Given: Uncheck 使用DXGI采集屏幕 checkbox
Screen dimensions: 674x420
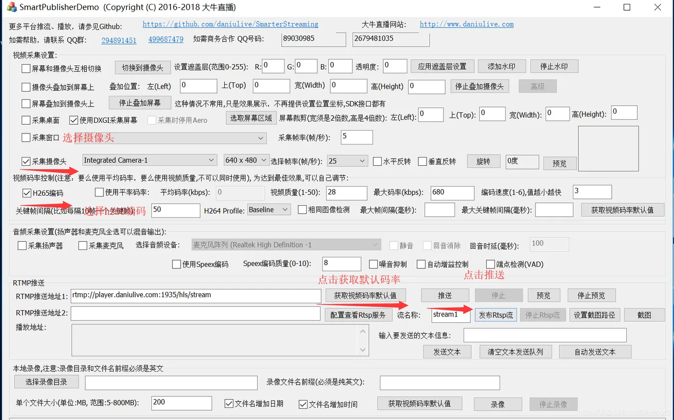Looking at the screenshot, I should click(x=74, y=120).
